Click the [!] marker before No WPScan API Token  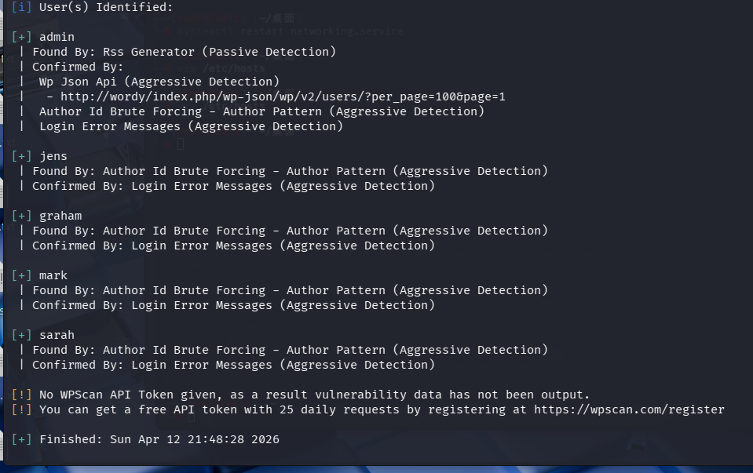pos(21,395)
